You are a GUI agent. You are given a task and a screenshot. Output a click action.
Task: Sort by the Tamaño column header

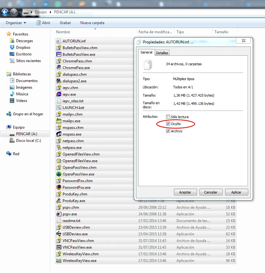(221, 32)
